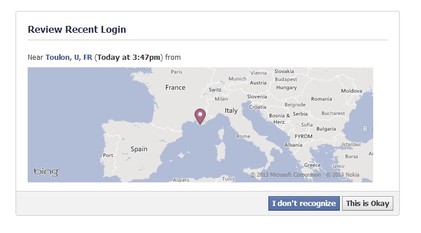
Task: Click the Spain label on the map
Action: pyautogui.click(x=139, y=149)
